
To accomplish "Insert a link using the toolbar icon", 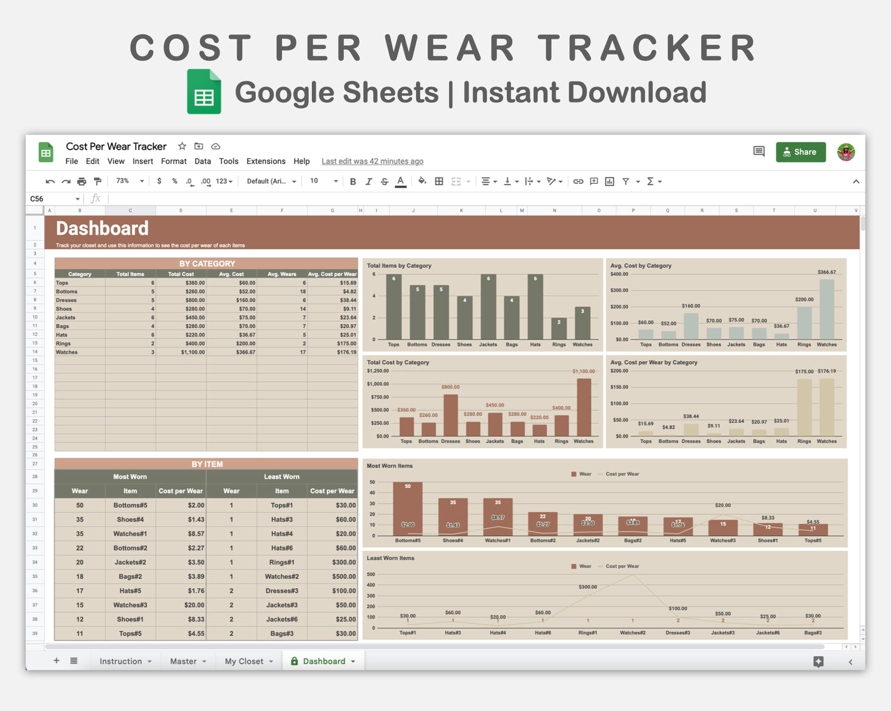I will tap(578, 181).
